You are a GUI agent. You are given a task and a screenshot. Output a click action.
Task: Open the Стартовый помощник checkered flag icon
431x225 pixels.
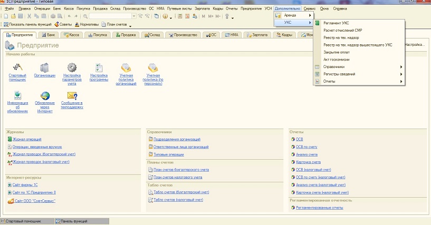pos(17,67)
